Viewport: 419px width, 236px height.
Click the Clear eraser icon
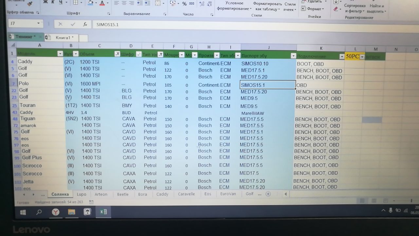(x=336, y=9)
